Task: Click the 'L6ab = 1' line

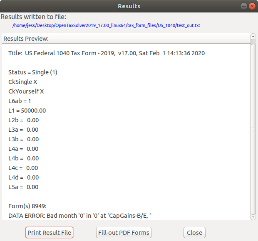Action: (x=20, y=101)
